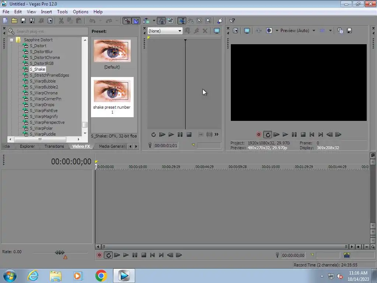
Task: Open the Insert menu
Action: [46, 11]
